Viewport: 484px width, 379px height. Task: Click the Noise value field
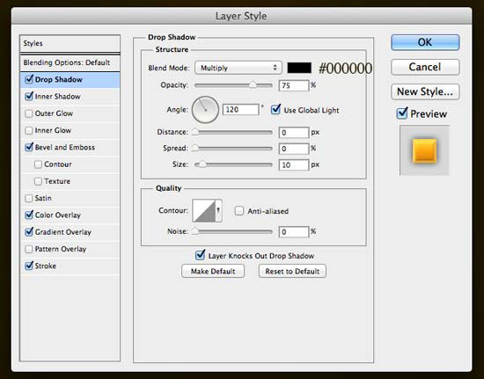[294, 232]
